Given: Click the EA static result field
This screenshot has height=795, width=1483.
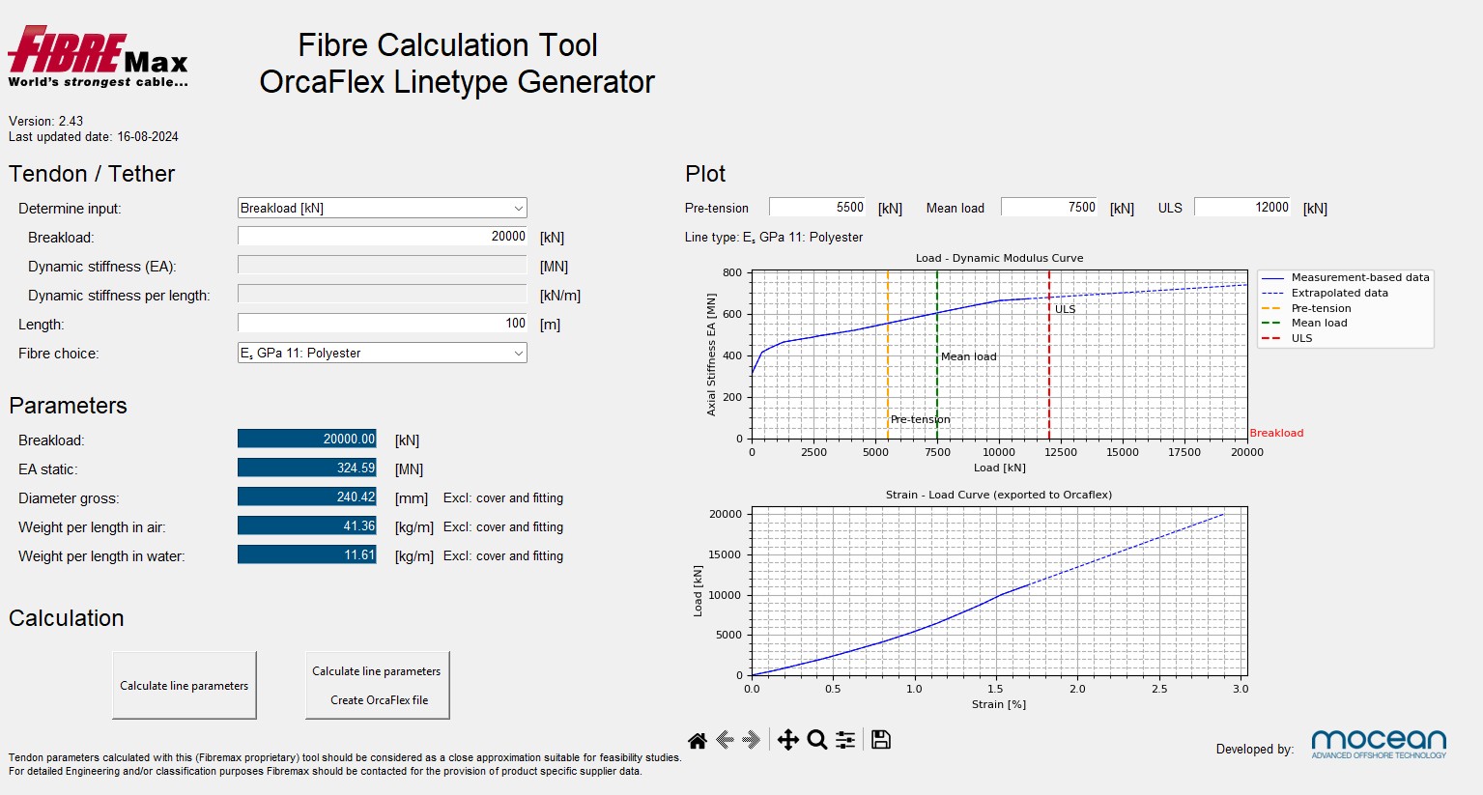Looking at the screenshot, I should coord(307,468).
